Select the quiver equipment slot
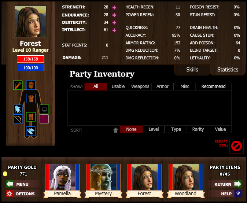This screenshot has width=247, height=203. click(x=18, y=85)
